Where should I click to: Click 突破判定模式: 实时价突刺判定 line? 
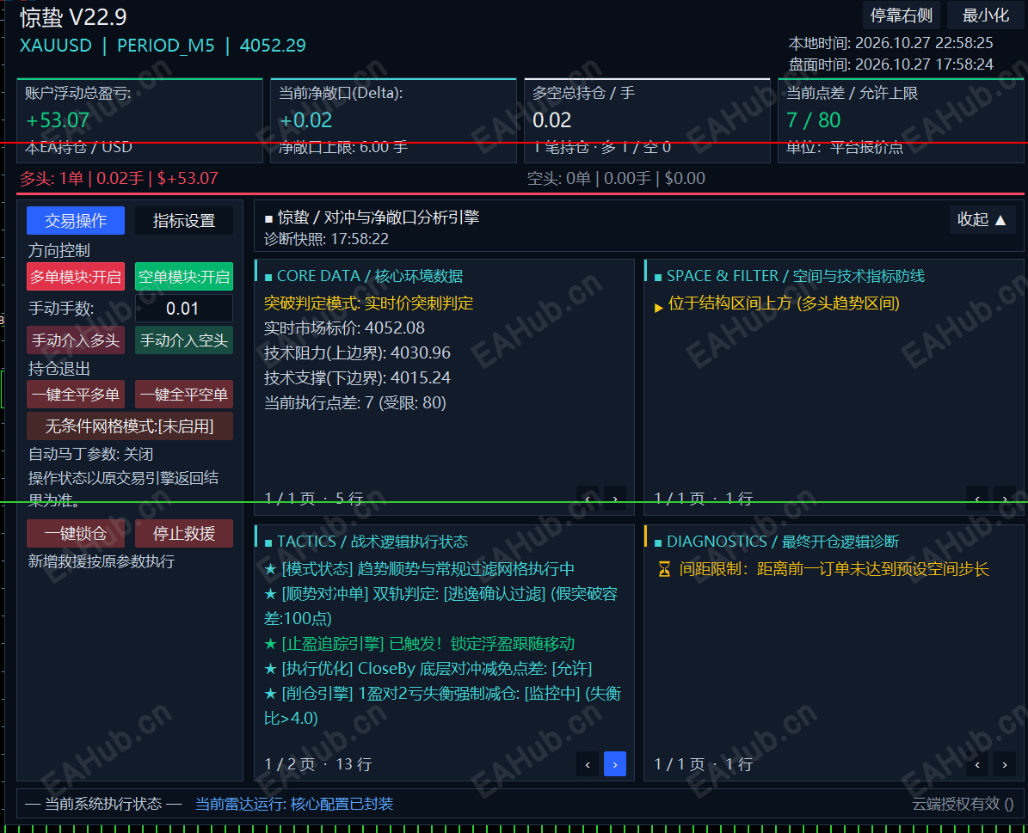pos(368,303)
